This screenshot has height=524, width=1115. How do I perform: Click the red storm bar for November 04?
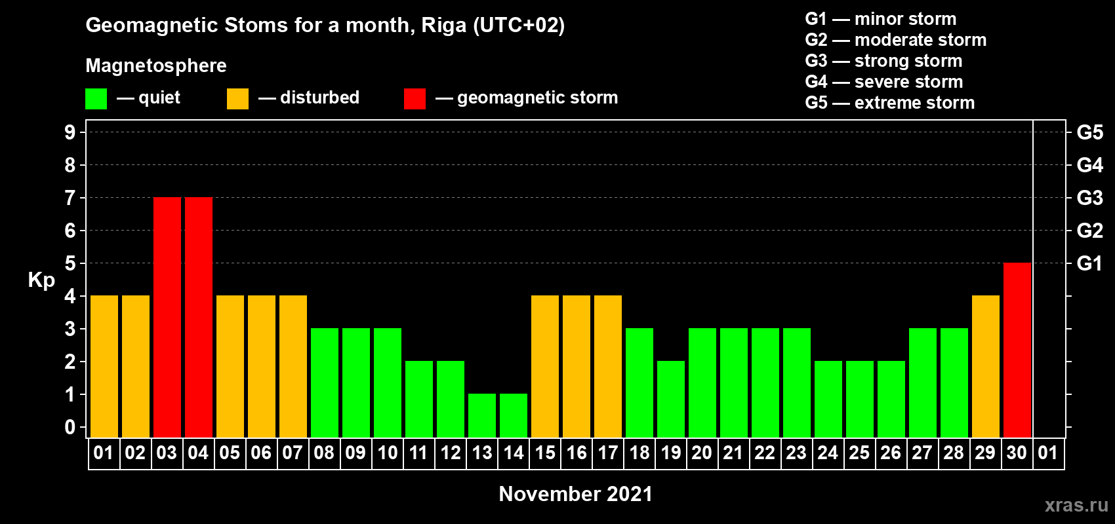point(199,317)
